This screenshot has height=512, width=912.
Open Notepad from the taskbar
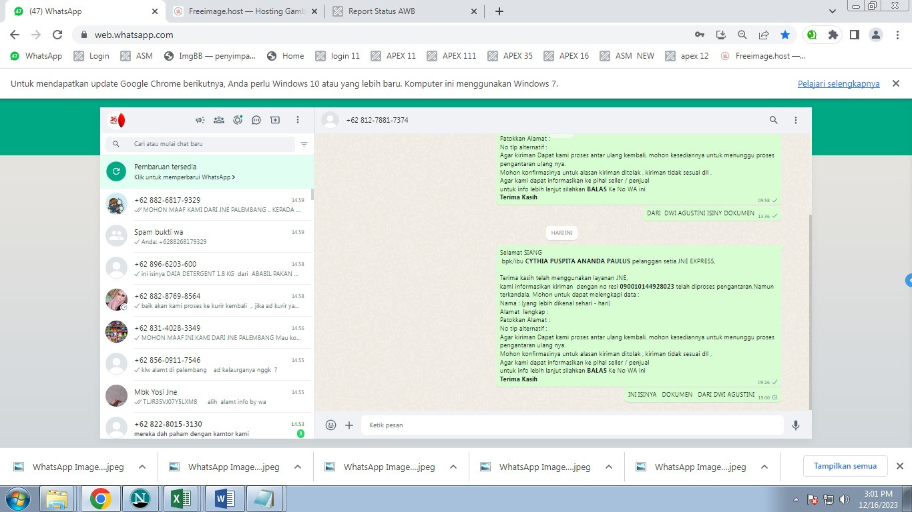pos(264,499)
